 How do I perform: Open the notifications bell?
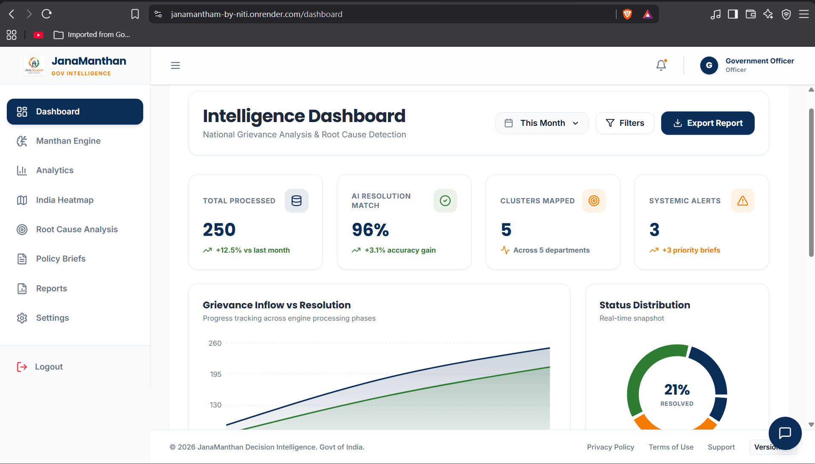click(x=661, y=65)
